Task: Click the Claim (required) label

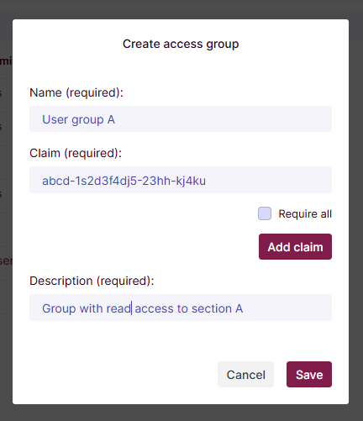Action: click(x=76, y=153)
